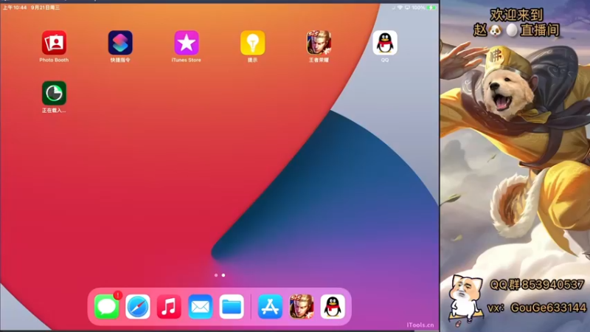
Task: Click the 欢迎来到 welcome text
Action: 517,15
